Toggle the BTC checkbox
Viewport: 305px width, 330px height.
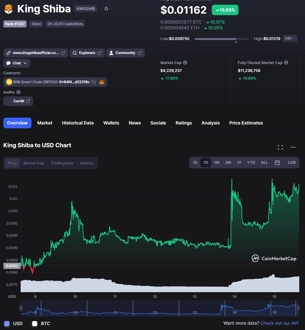click(x=35, y=324)
